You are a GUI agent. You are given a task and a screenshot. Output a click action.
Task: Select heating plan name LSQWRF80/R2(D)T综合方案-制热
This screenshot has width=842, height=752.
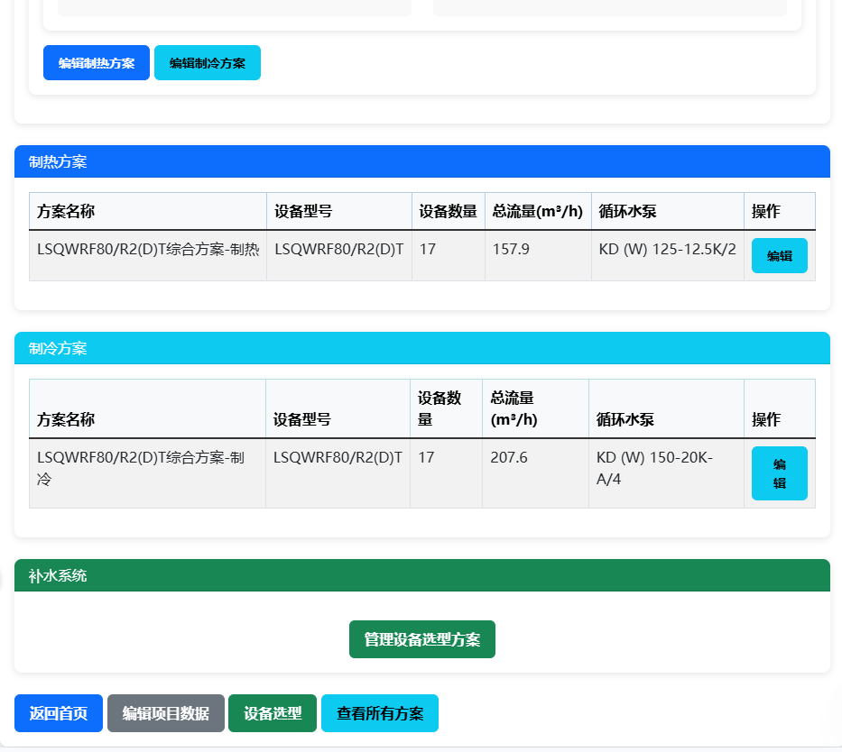pyautogui.click(x=148, y=250)
